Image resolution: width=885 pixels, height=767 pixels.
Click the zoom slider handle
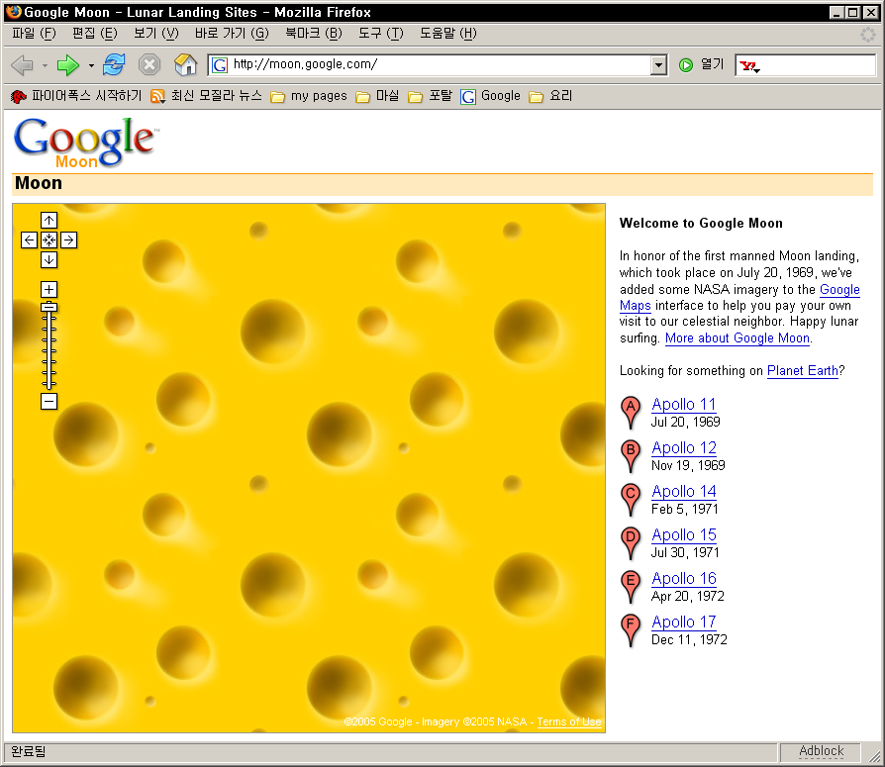[49, 307]
